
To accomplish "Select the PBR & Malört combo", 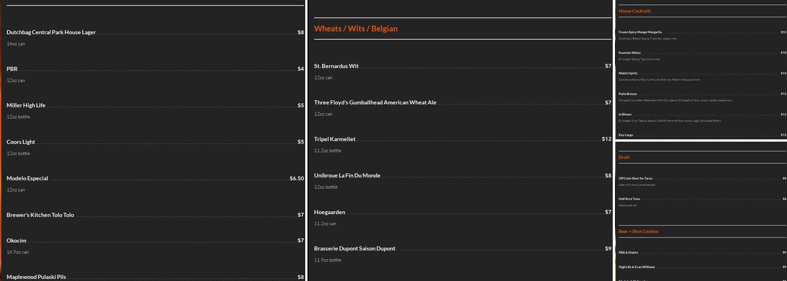I will [628, 252].
